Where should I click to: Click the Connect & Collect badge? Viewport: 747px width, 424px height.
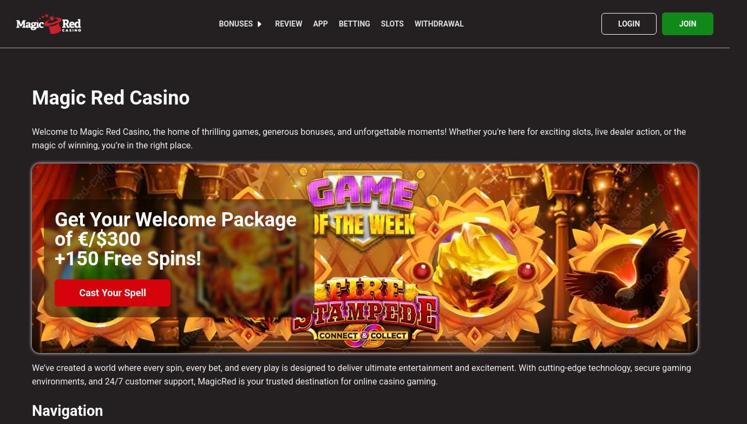[363, 336]
